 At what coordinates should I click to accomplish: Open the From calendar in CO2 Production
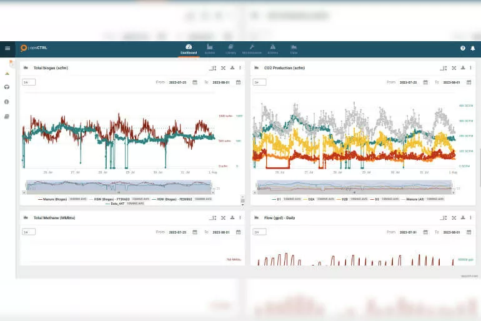click(x=425, y=82)
